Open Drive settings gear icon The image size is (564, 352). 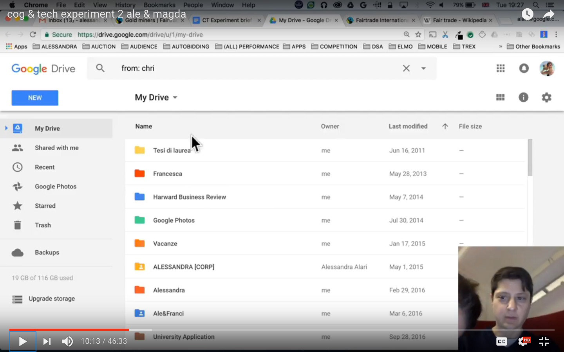(x=546, y=97)
